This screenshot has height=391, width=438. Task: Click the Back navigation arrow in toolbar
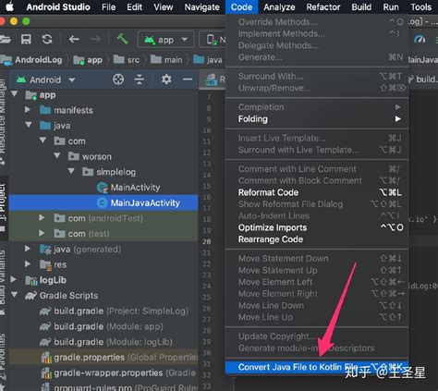coord(74,39)
